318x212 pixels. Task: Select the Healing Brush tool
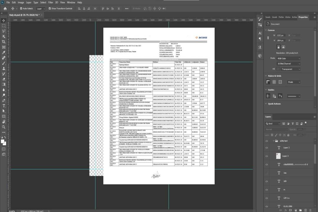coord(4,58)
